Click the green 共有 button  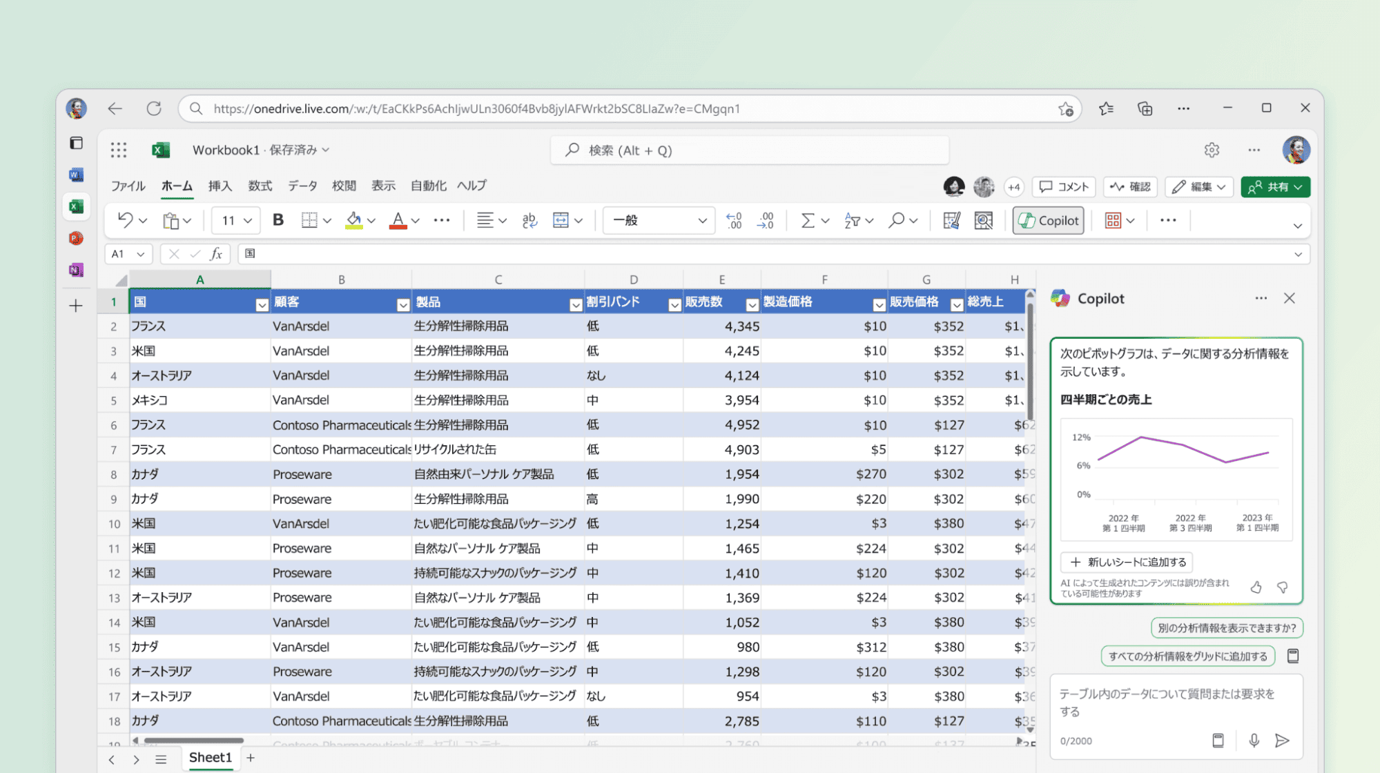(x=1275, y=186)
